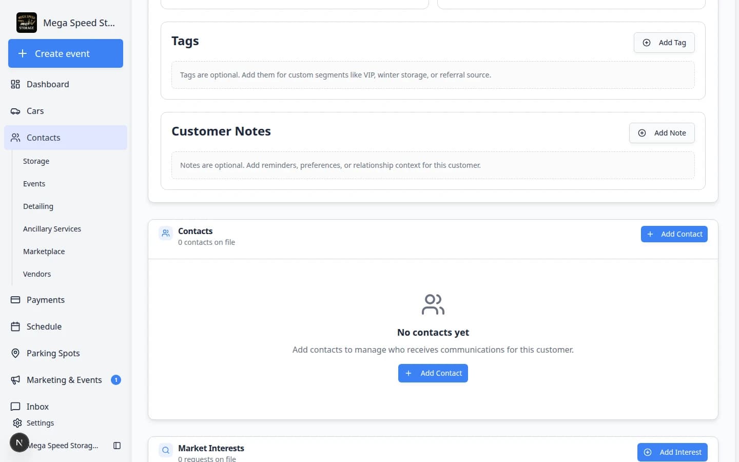
Task: Click the circle-plus icon in Add Tag
Action: [647, 43]
